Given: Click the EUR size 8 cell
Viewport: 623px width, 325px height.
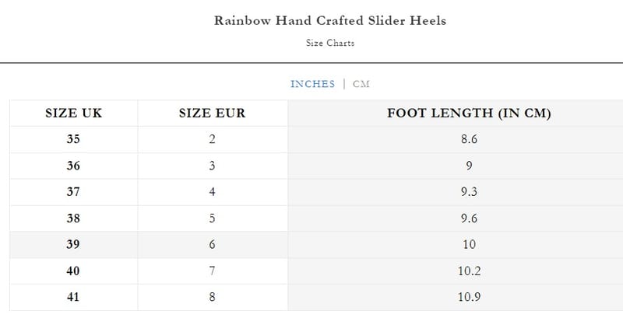Looking at the screenshot, I should click(x=212, y=297).
